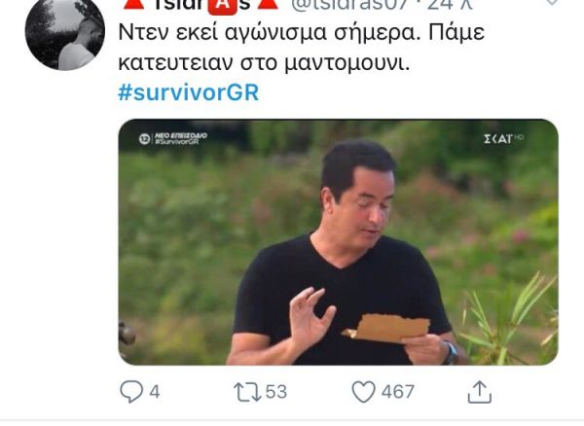
Task: Open the black-and-white profile avatar
Action: 65,33
